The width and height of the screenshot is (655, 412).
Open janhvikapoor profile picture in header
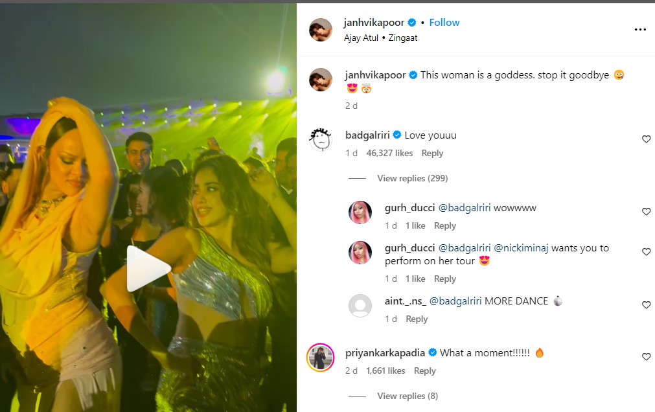coord(321,30)
